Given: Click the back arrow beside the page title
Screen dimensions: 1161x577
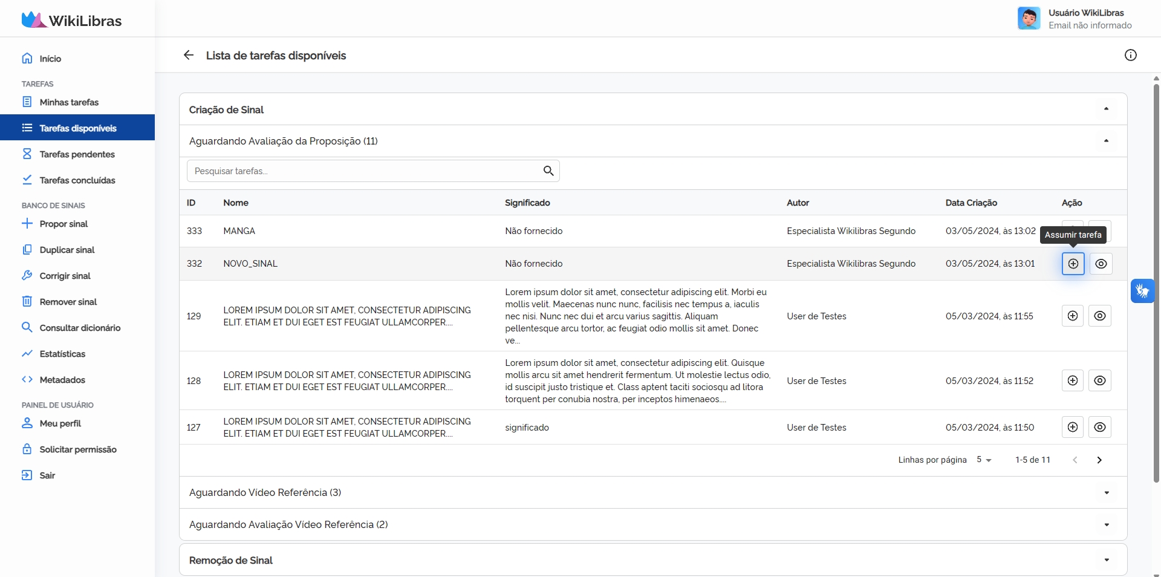Looking at the screenshot, I should pyautogui.click(x=189, y=55).
